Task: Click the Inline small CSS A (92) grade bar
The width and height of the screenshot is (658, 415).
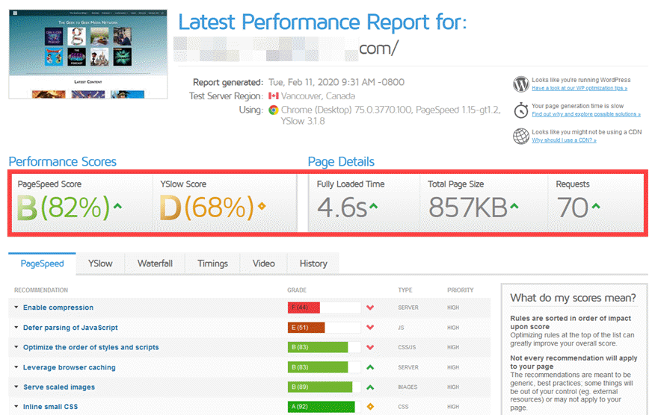Action: [x=323, y=408]
